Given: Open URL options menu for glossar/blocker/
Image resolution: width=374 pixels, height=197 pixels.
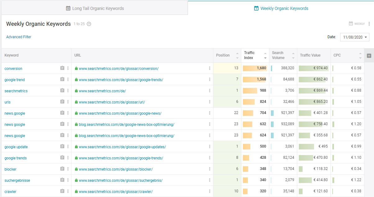Looking at the screenshot, I should click(210, 169).
